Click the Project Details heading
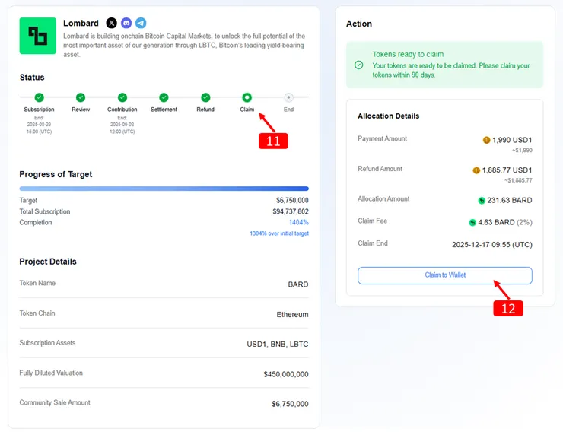The height and width of the screenshot is (435, 563). click(48, 262)
